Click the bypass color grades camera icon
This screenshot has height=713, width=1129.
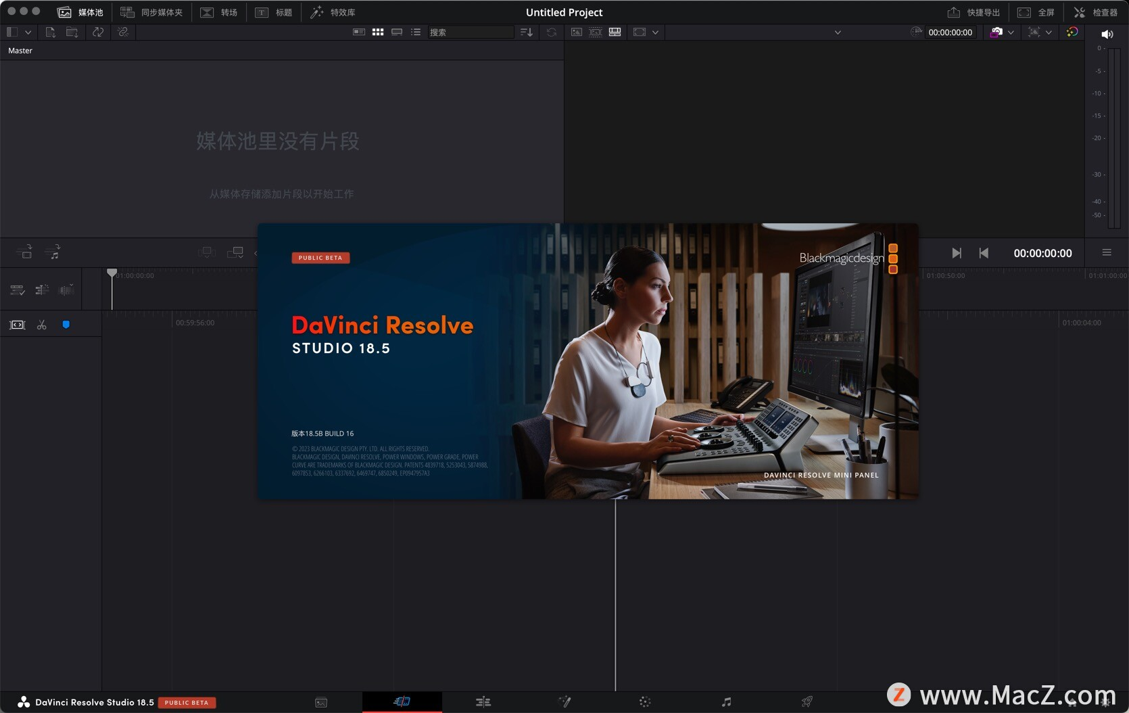[x=996, y=32]
